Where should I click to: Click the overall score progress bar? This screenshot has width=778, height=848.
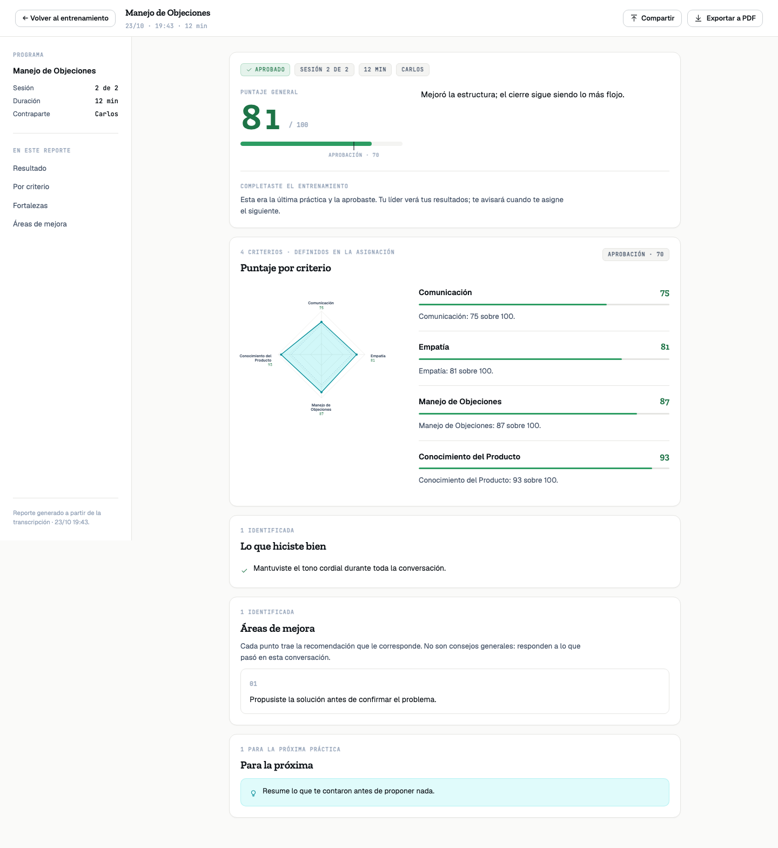321,144
